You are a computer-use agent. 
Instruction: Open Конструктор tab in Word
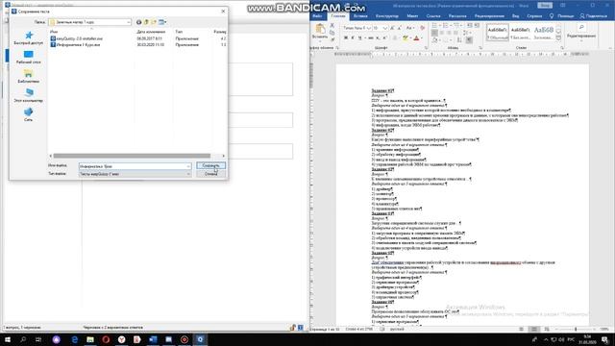[386, 16]
